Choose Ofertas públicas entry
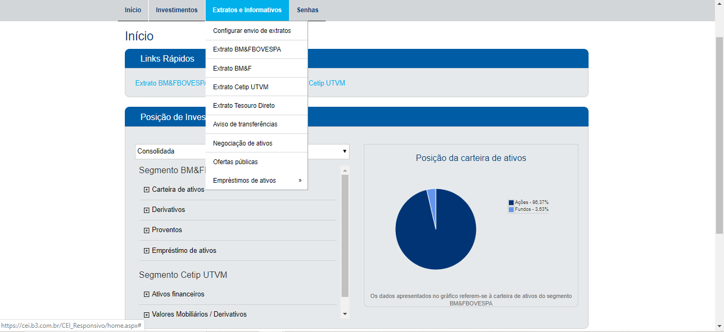The width and height of the screenshot is (724, 332). [x=257, y=162]
